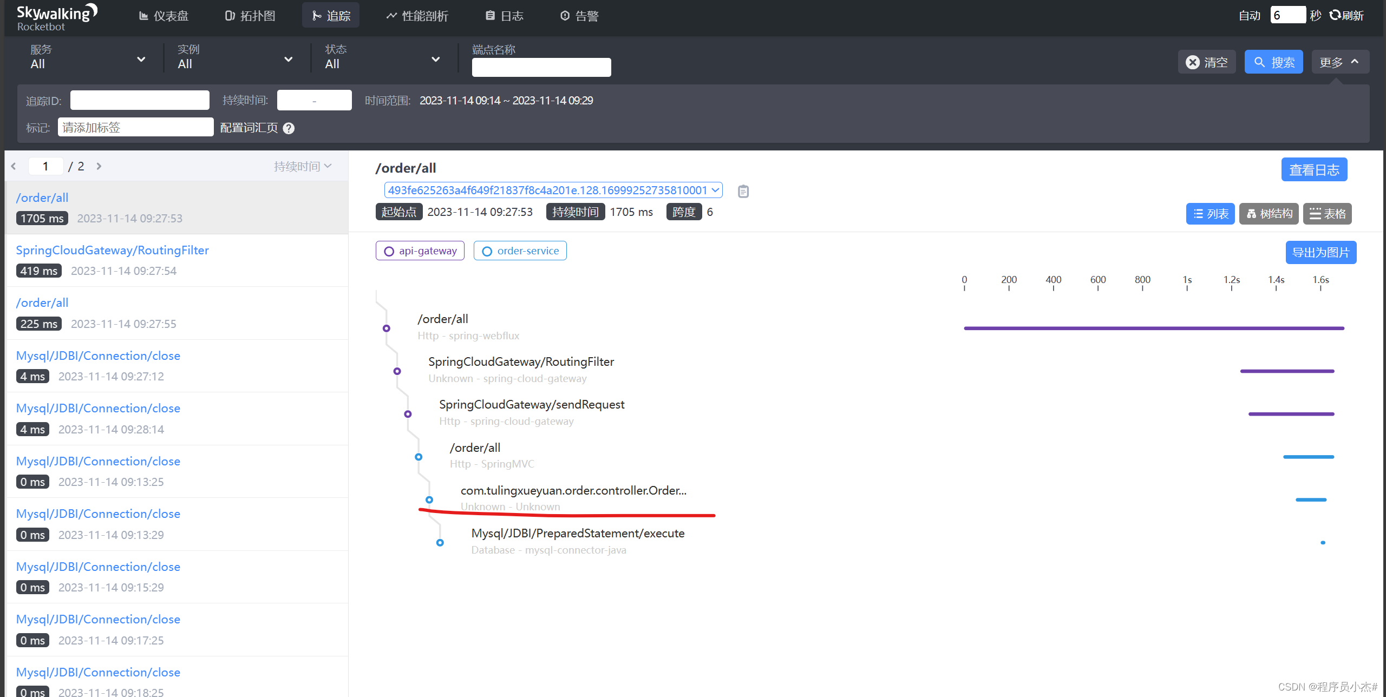
Task: Select Mysql/JDBI/Connection/close trace at 09:28:14
Action: [176, 419]
